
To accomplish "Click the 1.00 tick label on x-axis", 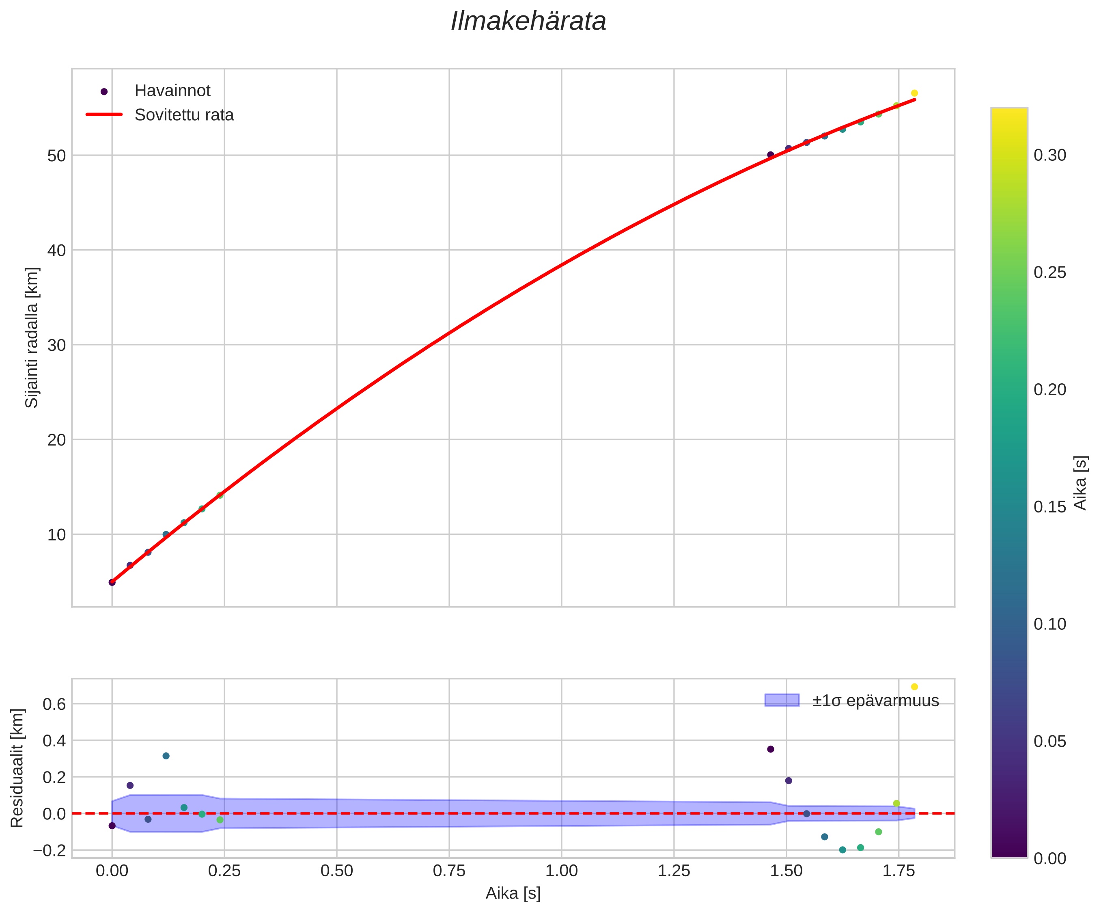I will pyautogui.click(x=561, y=871).
